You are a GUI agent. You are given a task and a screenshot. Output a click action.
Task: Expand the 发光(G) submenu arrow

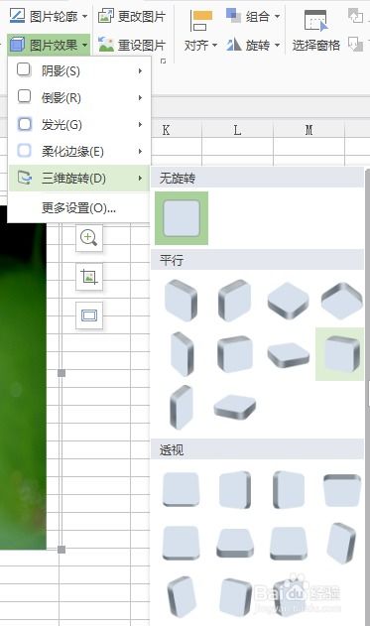[x=140, y=125]
